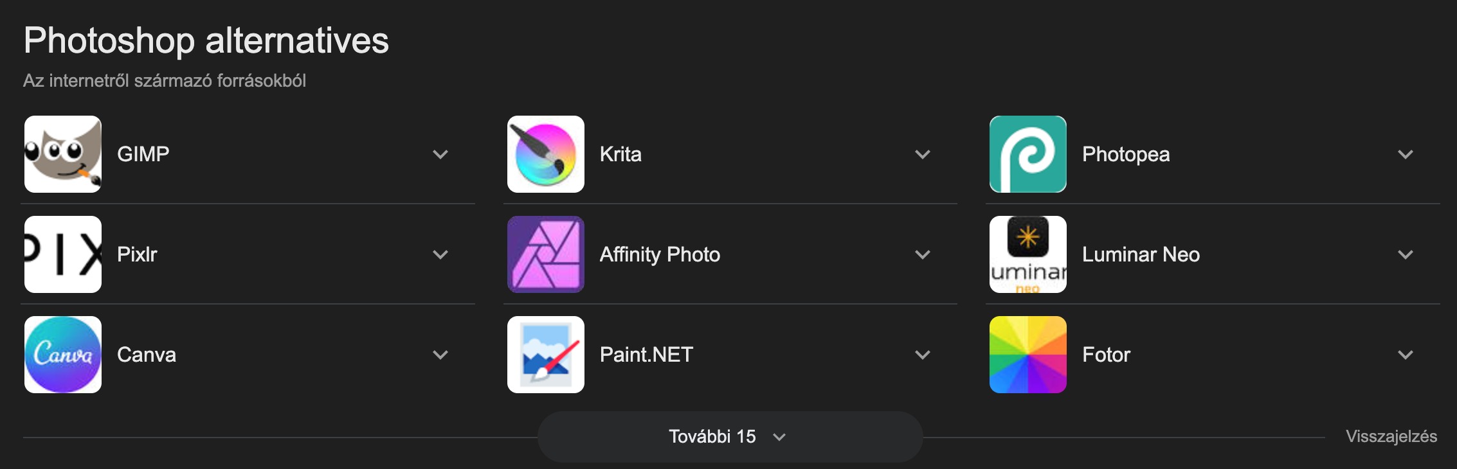This screenshot has width=1457, height=469.
Task: Select the GIMP app icon
Action: (x=62, y=154)
